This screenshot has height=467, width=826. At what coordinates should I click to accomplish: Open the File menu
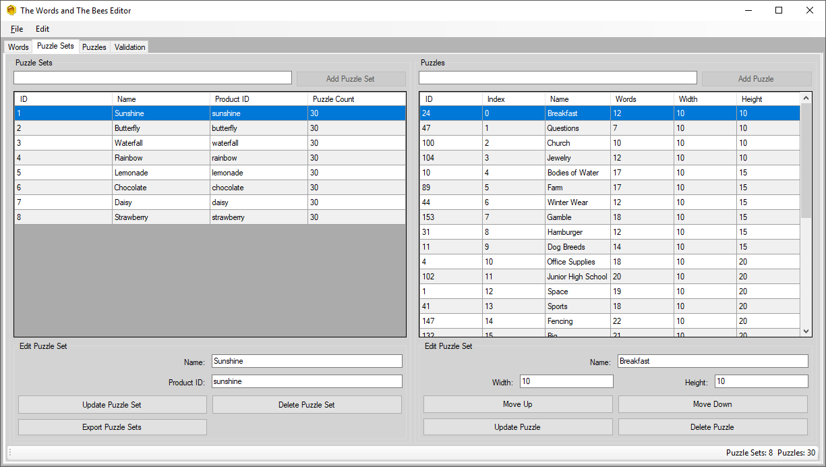pos(17,29)
